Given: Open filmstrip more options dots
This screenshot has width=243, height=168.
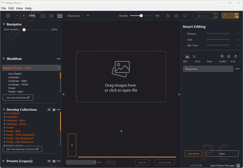Looking at the screenshot, I should tap(99, 162).
